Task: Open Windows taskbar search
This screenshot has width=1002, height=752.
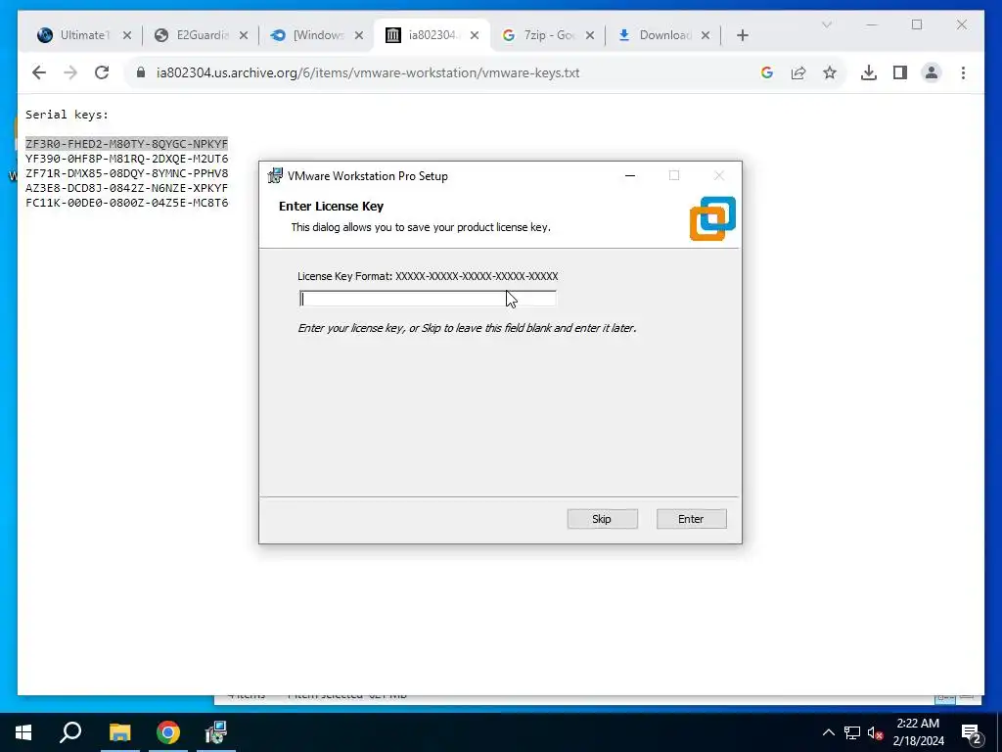Action: click(70, 732)
